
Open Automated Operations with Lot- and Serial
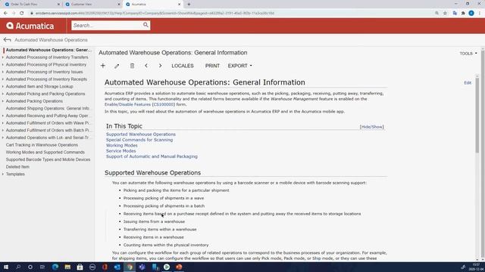click(48, 138)
